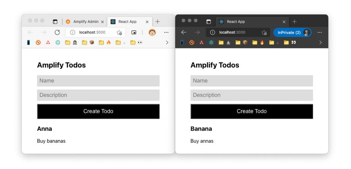Open the Settings and more menu in the light window
The image size is (351, 169).
166,32
